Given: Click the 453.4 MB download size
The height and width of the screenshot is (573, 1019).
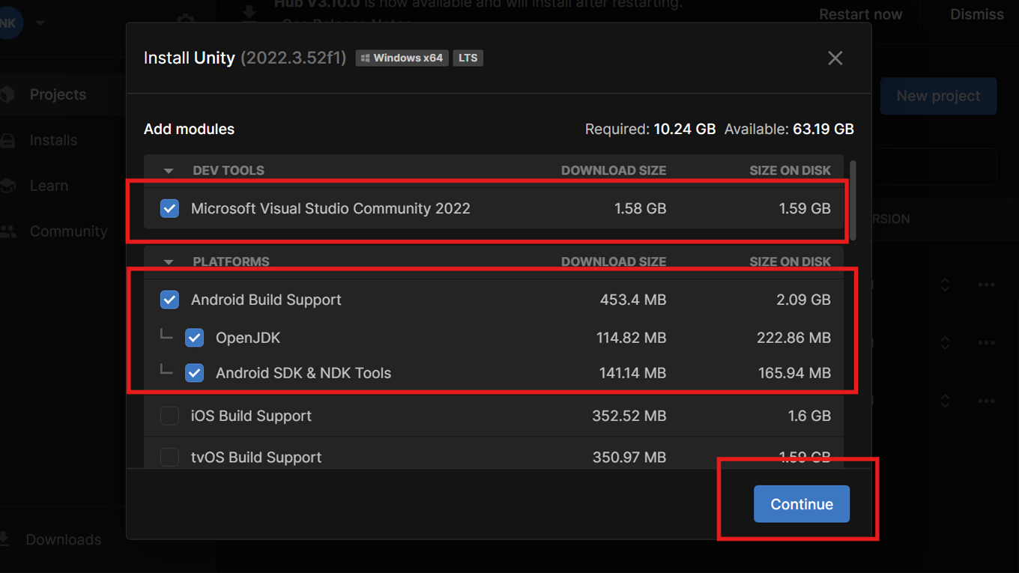Looking at the screenshot, I should click(632, 300).
